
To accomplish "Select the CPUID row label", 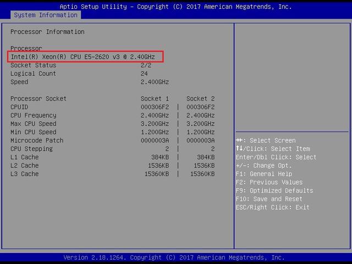I will coord(19,107).
